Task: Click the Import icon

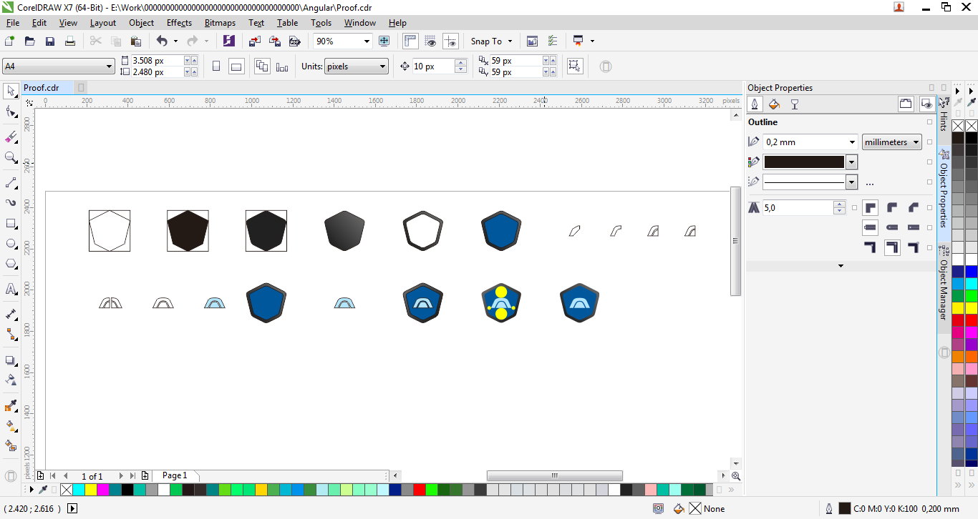Action: 254,41
